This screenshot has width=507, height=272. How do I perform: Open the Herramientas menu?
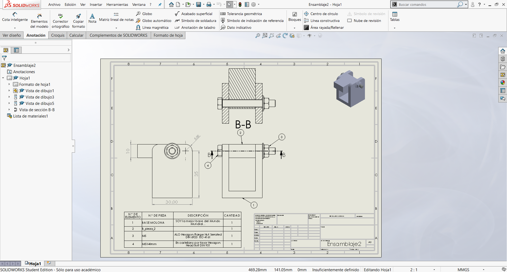pyautogui.click(x=117, y=4)
